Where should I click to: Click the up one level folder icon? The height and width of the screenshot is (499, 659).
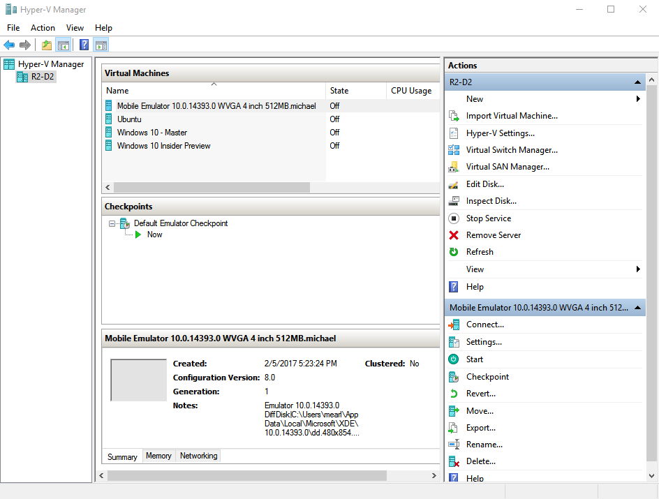(x=47, y=45)
